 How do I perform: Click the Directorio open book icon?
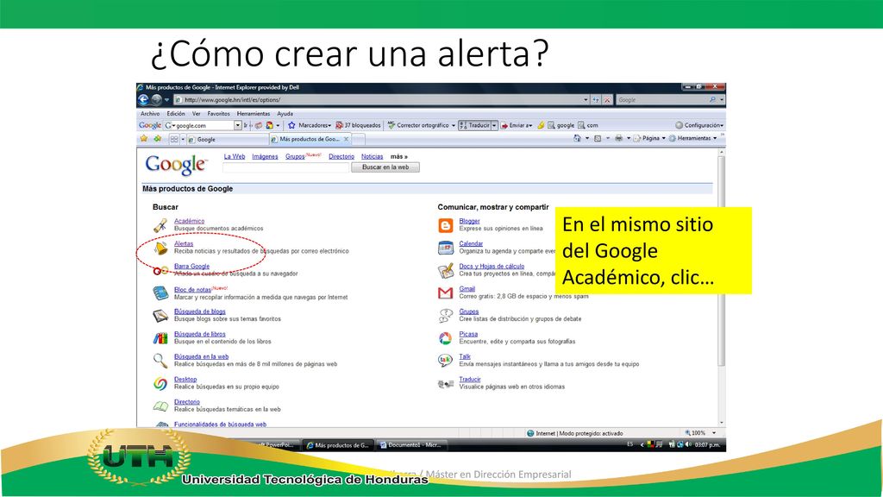[160, 406]
